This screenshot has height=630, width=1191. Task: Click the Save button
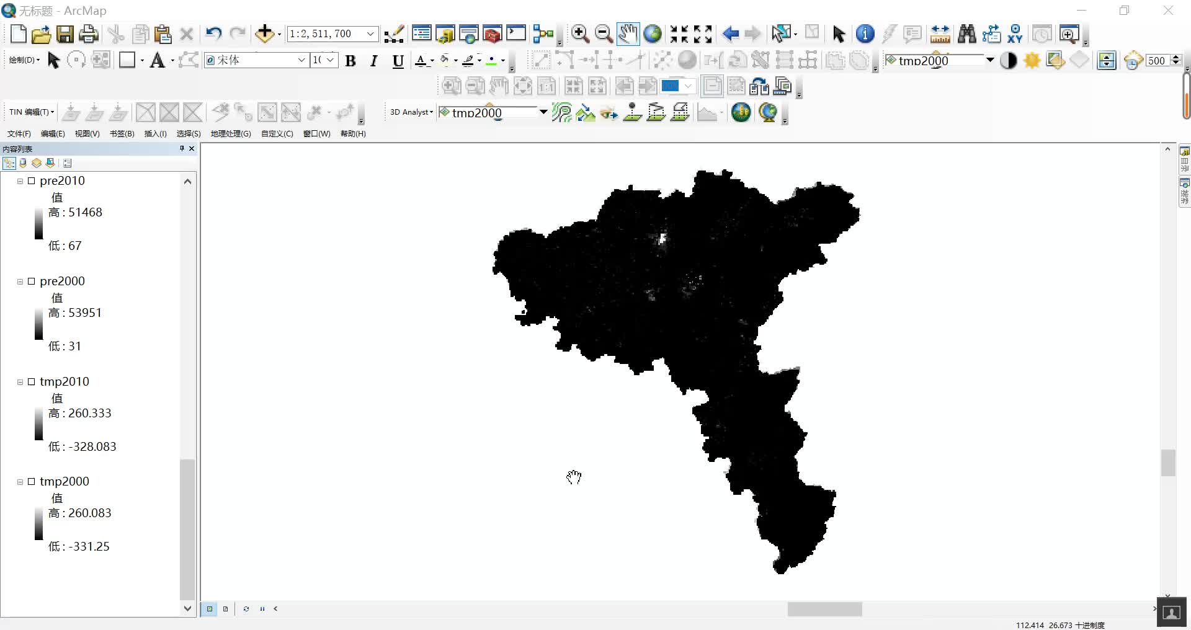65,34
